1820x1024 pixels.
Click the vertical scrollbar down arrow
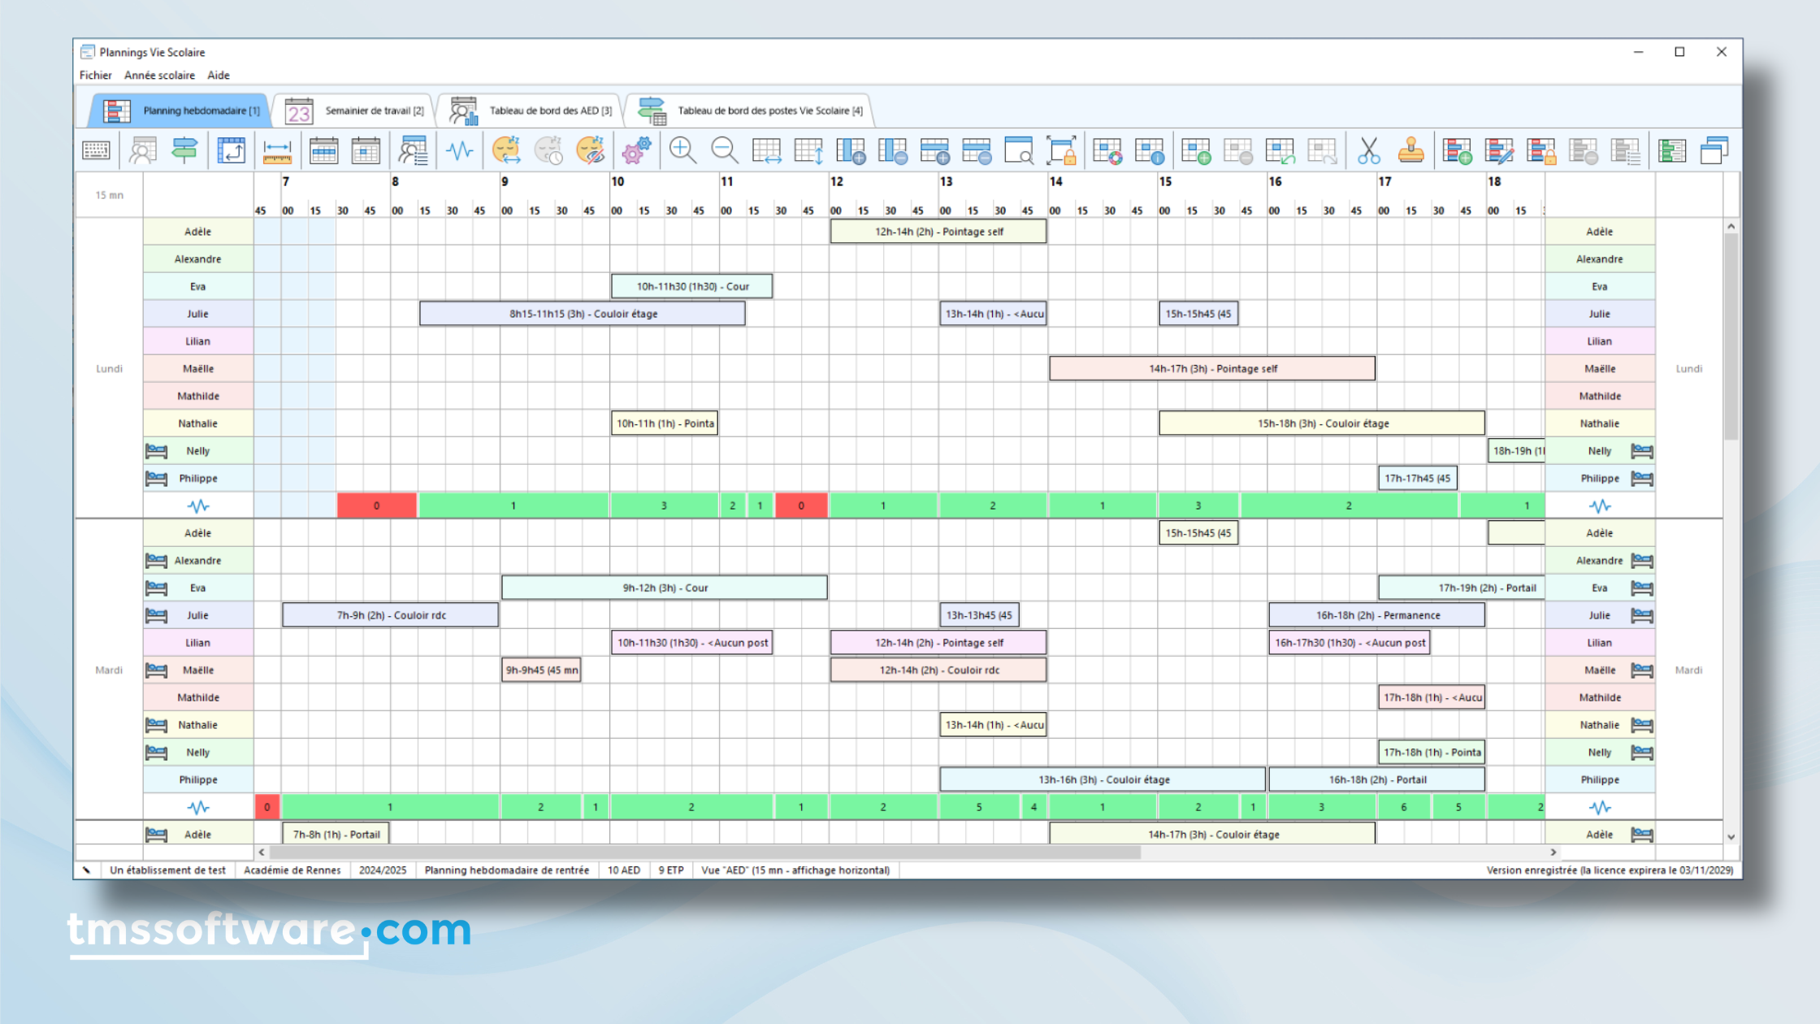pyautogui.click(x=1731, y=836)
